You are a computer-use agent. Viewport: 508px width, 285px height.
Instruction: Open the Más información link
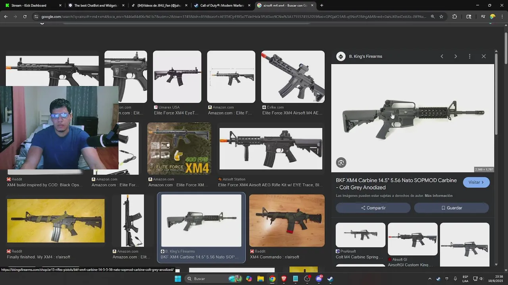(x=439, y=196)
